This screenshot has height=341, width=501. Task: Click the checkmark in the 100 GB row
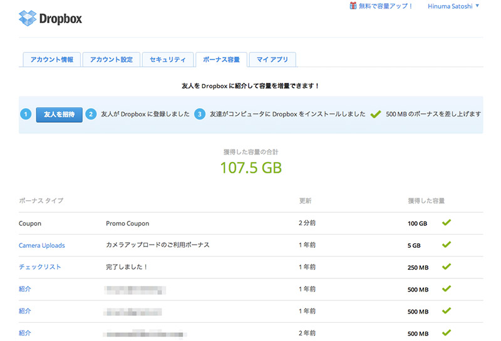tap(447, 222)
